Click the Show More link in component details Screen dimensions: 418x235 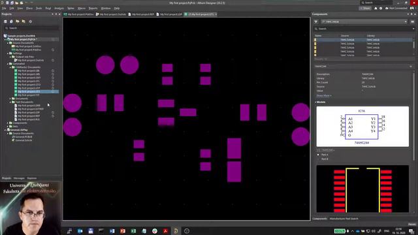(324, 95)
